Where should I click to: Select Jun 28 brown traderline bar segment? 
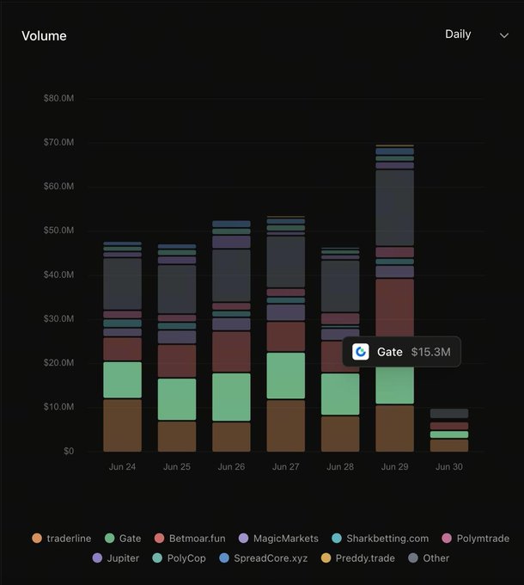(x=340, y=434)
